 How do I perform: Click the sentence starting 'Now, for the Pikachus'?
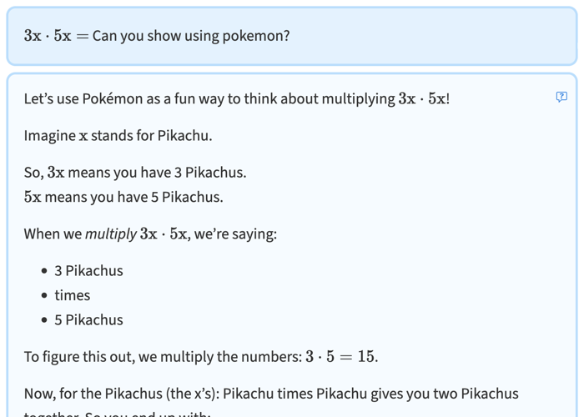[x=271, y=404]
